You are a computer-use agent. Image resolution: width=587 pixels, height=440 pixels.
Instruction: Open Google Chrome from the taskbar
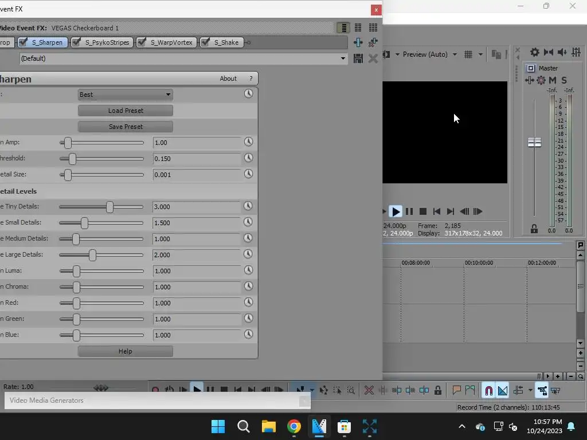coord(294,426)
